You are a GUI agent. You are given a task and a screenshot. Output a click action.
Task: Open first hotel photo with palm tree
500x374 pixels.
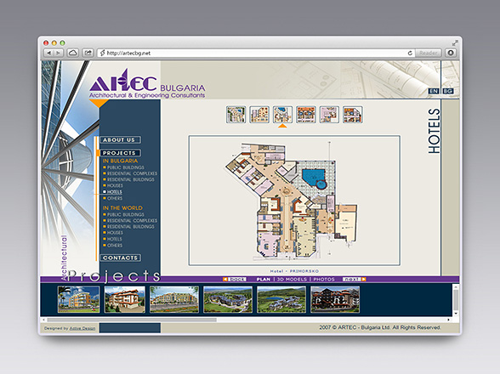pyautogui.click(x=78, y=299)
